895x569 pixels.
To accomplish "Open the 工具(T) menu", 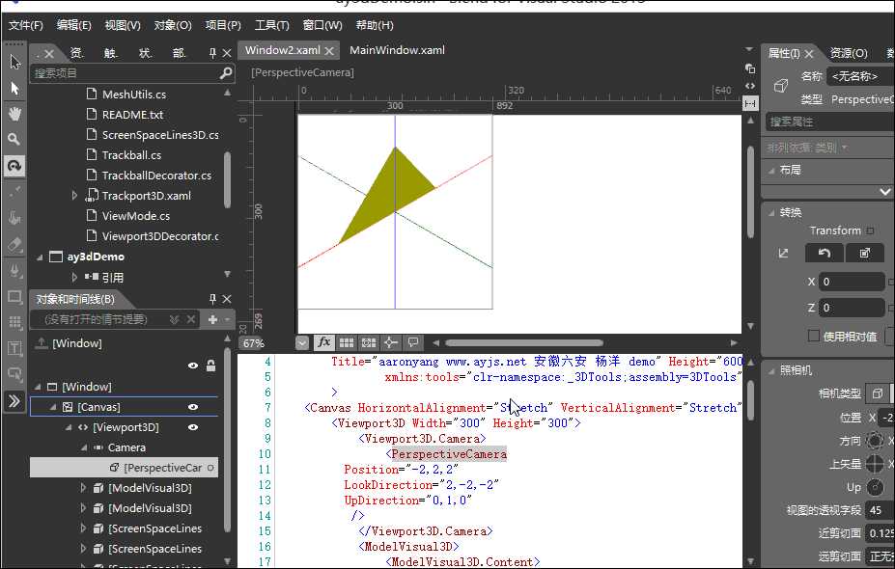I will click(271, 25).
